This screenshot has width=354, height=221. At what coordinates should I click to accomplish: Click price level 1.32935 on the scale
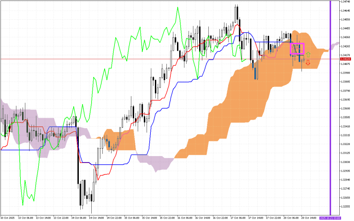346,171
